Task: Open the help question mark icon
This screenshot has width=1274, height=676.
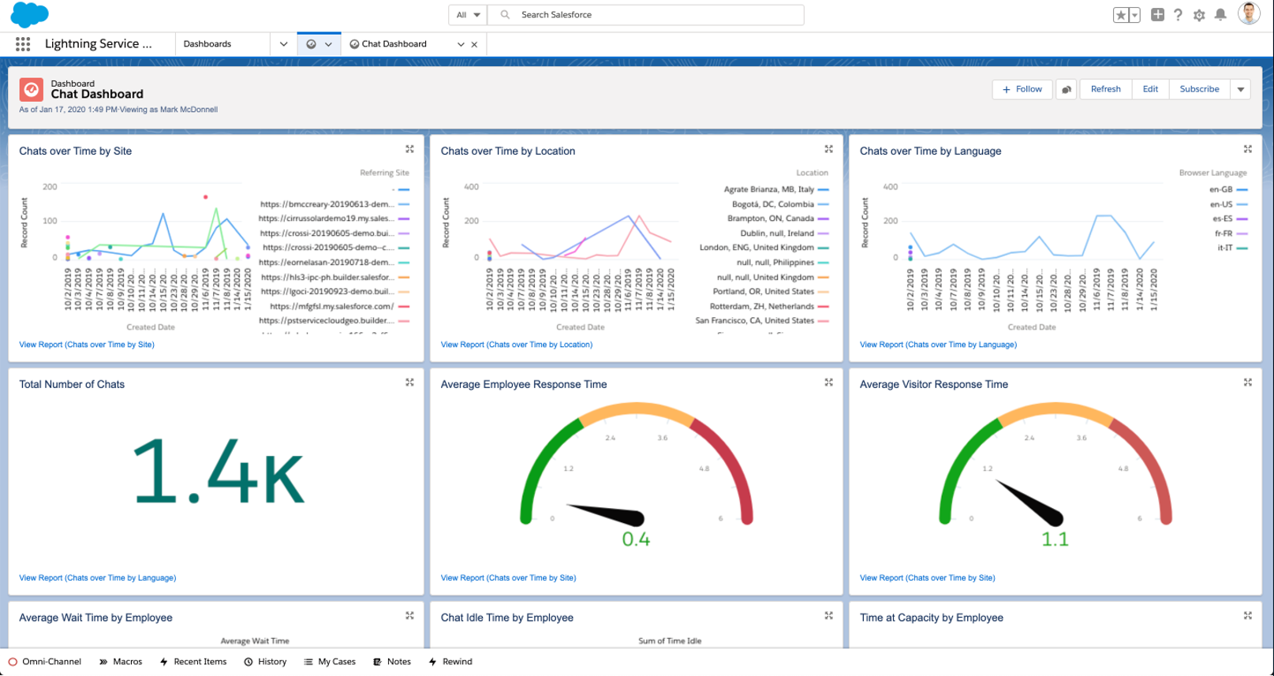Action: point(1178,15)
